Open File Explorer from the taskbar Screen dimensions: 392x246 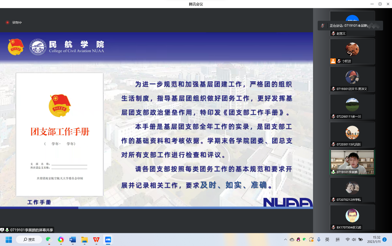click(85, 239)
